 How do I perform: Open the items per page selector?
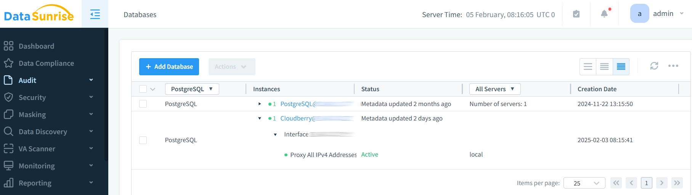click(x=584, y=183)
